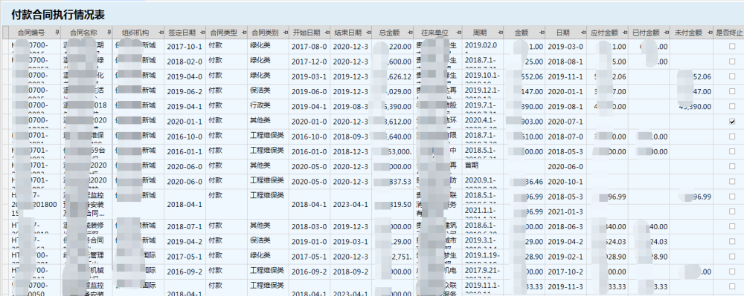Tick 是否终止 for the row dated 2021-01-3
The height and width of the screenshot is (296, 744).
coord(733,211)
